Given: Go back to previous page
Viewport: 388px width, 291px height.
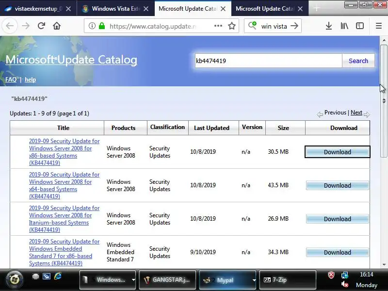Looking at the screenshot, I should tap(10, 26).
